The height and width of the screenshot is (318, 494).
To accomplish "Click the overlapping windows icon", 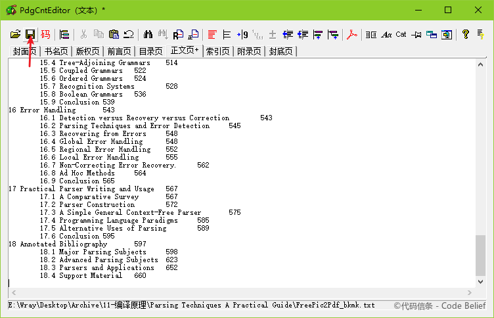I will click(432, 34).
